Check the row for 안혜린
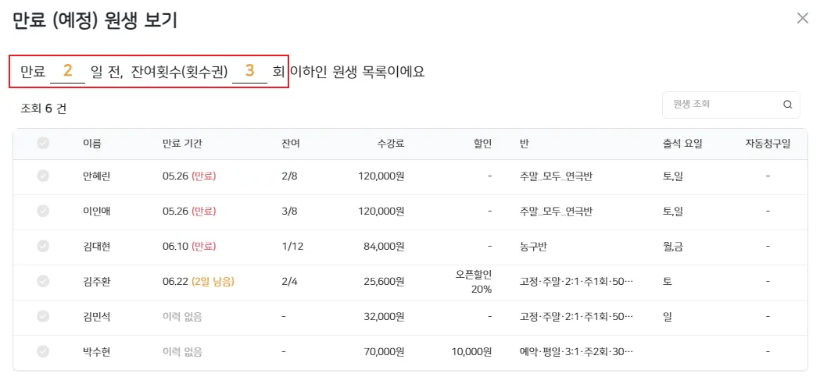This screenshot has width=820, height=377. point(43,176)
